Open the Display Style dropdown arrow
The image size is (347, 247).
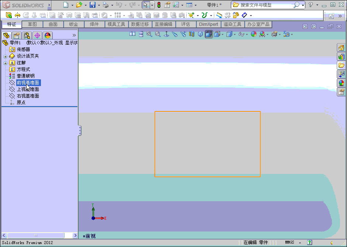pos(235,34)
